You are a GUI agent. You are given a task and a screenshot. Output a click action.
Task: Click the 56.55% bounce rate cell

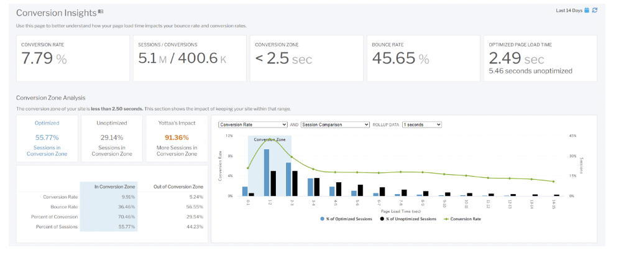pyautogui.click(x=195, y=207)
